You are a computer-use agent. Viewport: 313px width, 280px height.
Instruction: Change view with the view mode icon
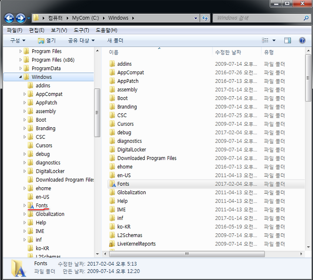(x=265, y=40)
